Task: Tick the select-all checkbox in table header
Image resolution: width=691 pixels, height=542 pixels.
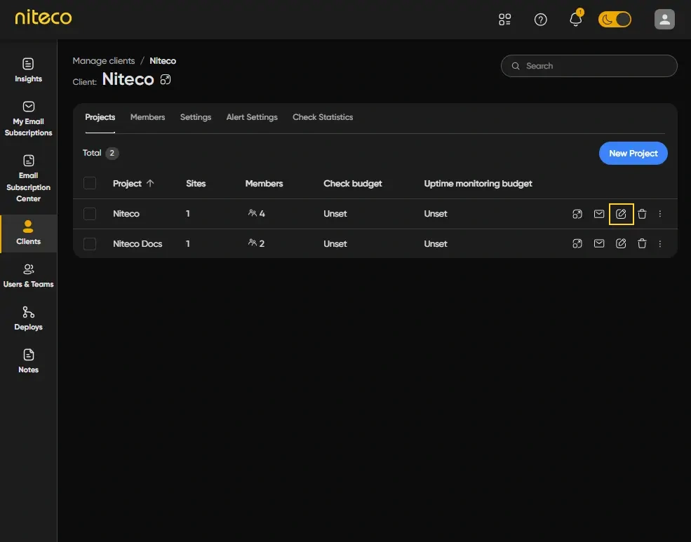Action: [90, 183]
